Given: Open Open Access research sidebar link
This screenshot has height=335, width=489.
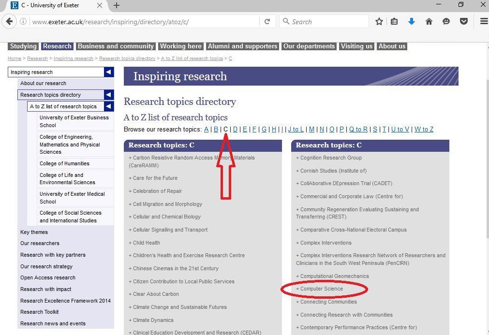Looking at the screenshot, I should (x=48, y=277).
